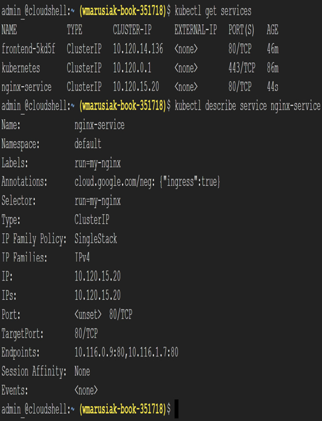The image size is (322, 421).
Task: Click the Endpoints address list
Action: tap(126, 353)
